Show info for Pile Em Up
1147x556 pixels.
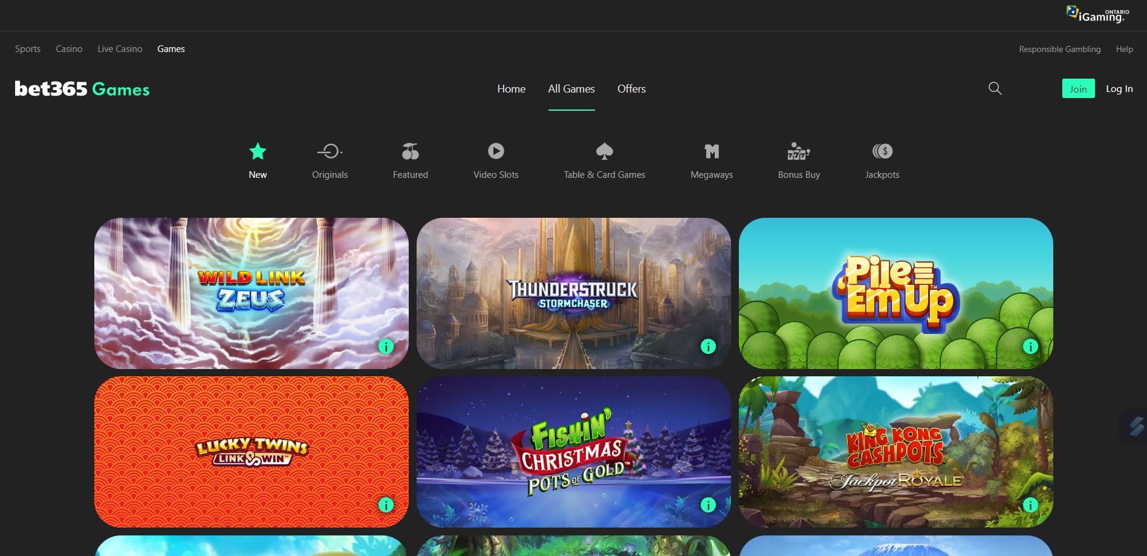1030,347
